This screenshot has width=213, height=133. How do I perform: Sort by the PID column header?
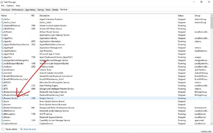point(34,16)
